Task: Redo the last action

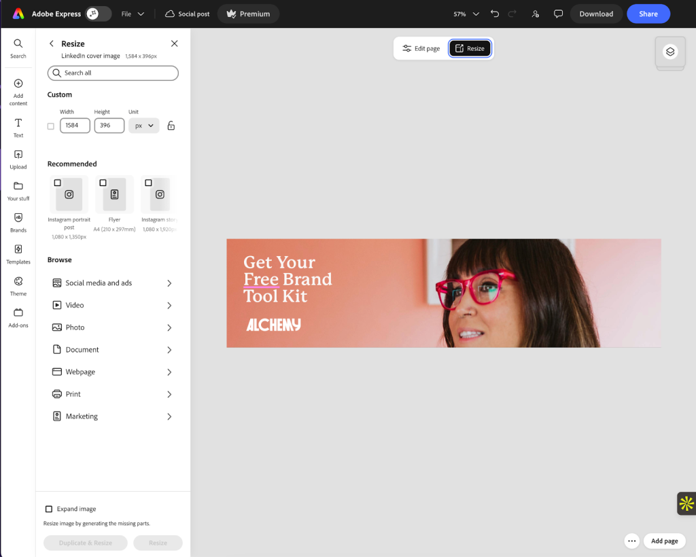Action: (512, 14)
